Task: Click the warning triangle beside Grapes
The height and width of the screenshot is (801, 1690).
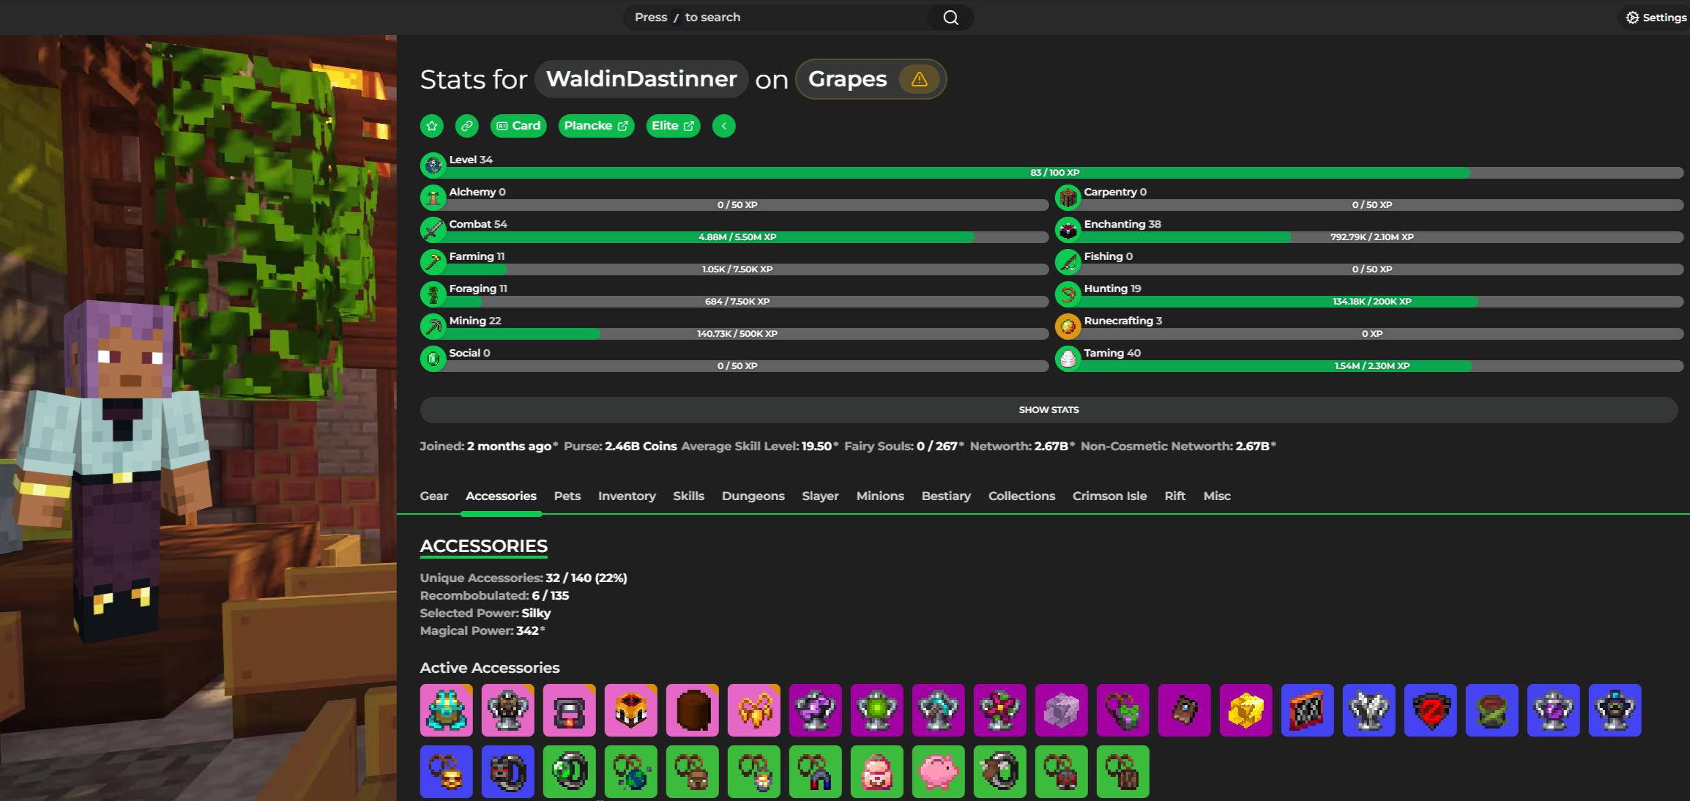Action: [919, 79]
